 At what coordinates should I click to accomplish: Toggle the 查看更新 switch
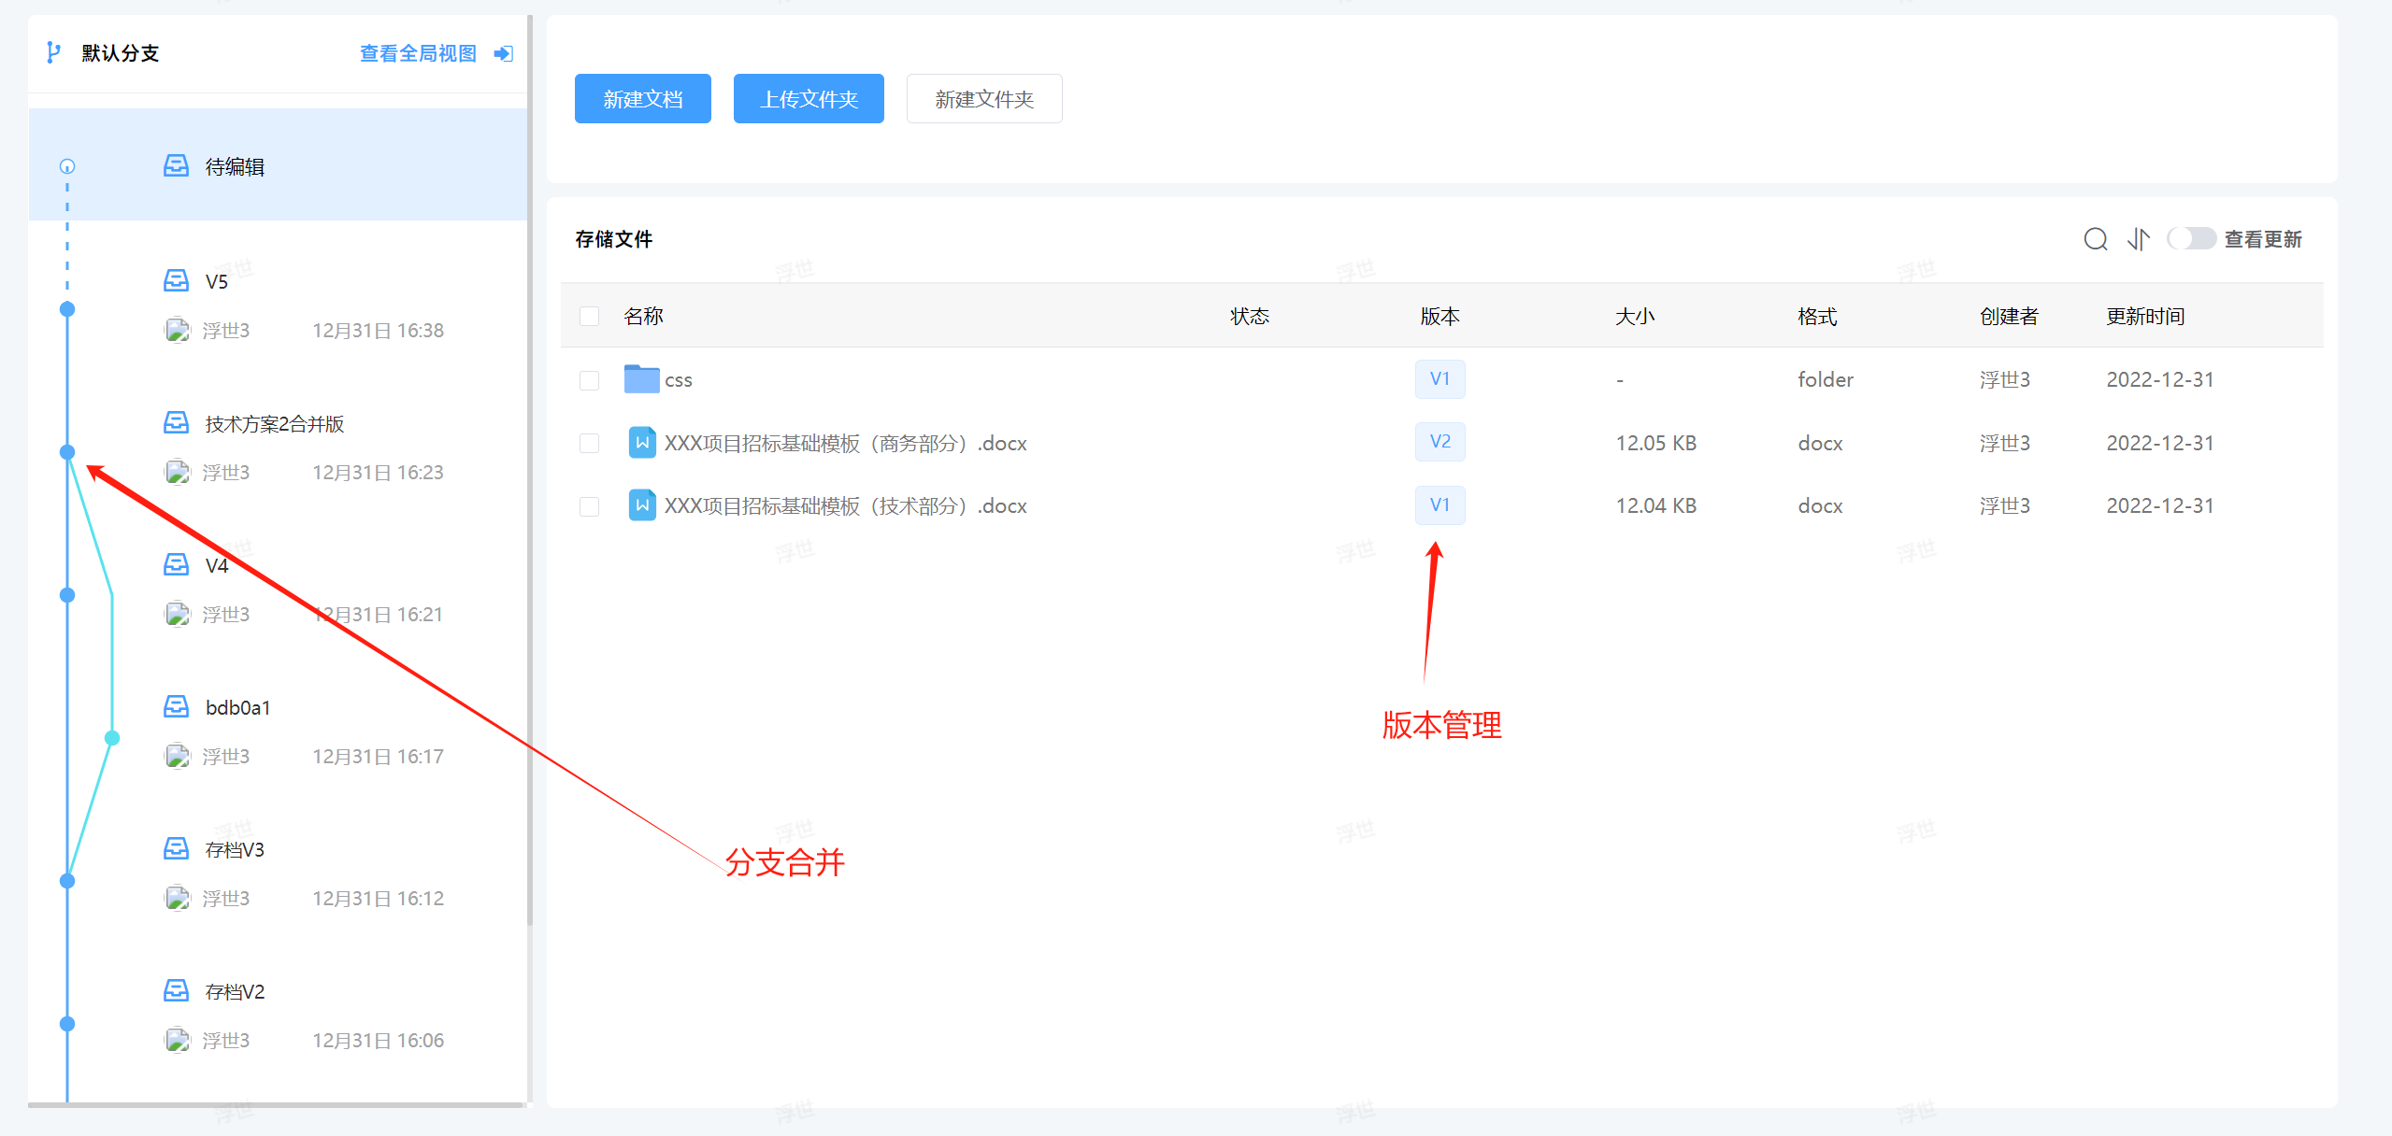point(2190,239)
